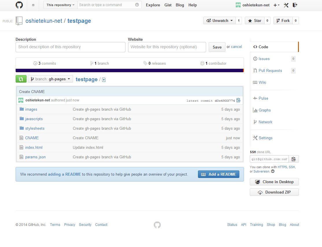Click images folder icon
This screenshot has height=247, width=322.
click(22, 109)
